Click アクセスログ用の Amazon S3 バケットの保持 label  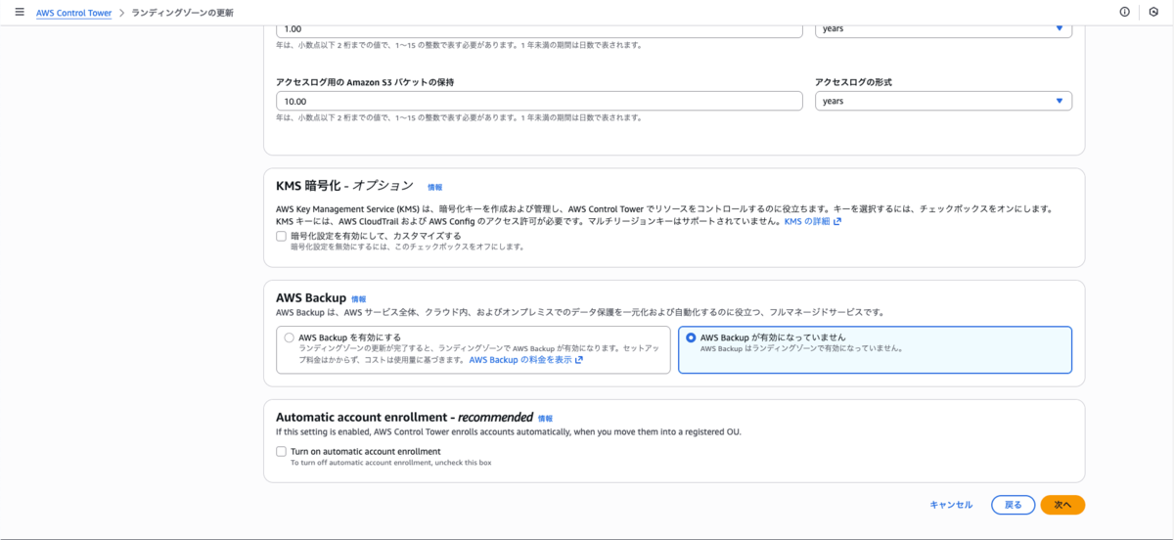coord(365,82)
